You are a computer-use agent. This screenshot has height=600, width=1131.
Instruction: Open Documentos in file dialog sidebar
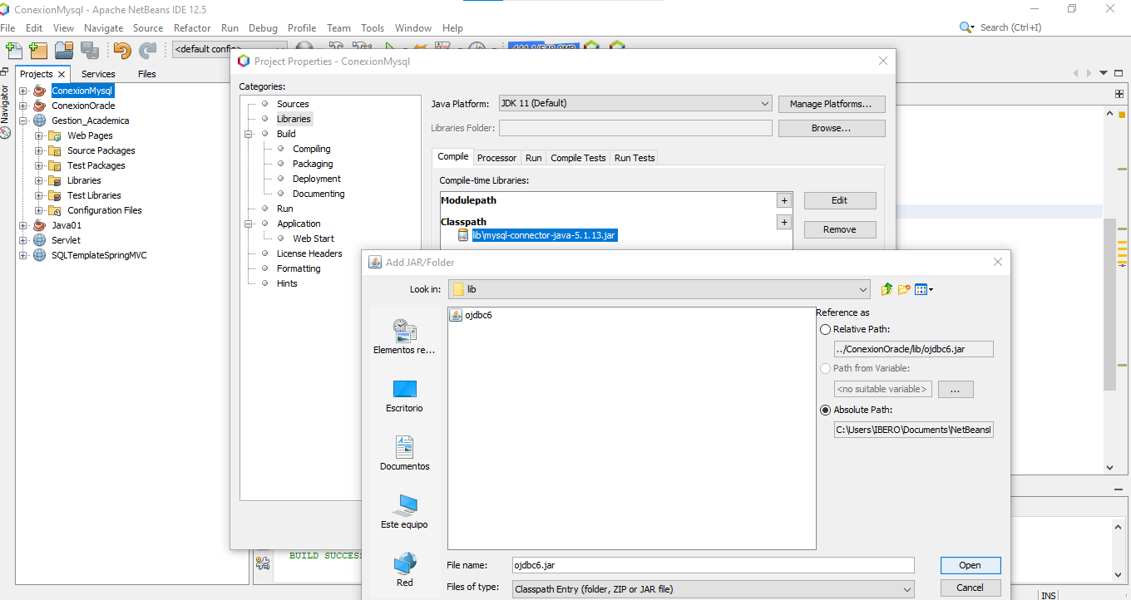(x=405, y=454)
